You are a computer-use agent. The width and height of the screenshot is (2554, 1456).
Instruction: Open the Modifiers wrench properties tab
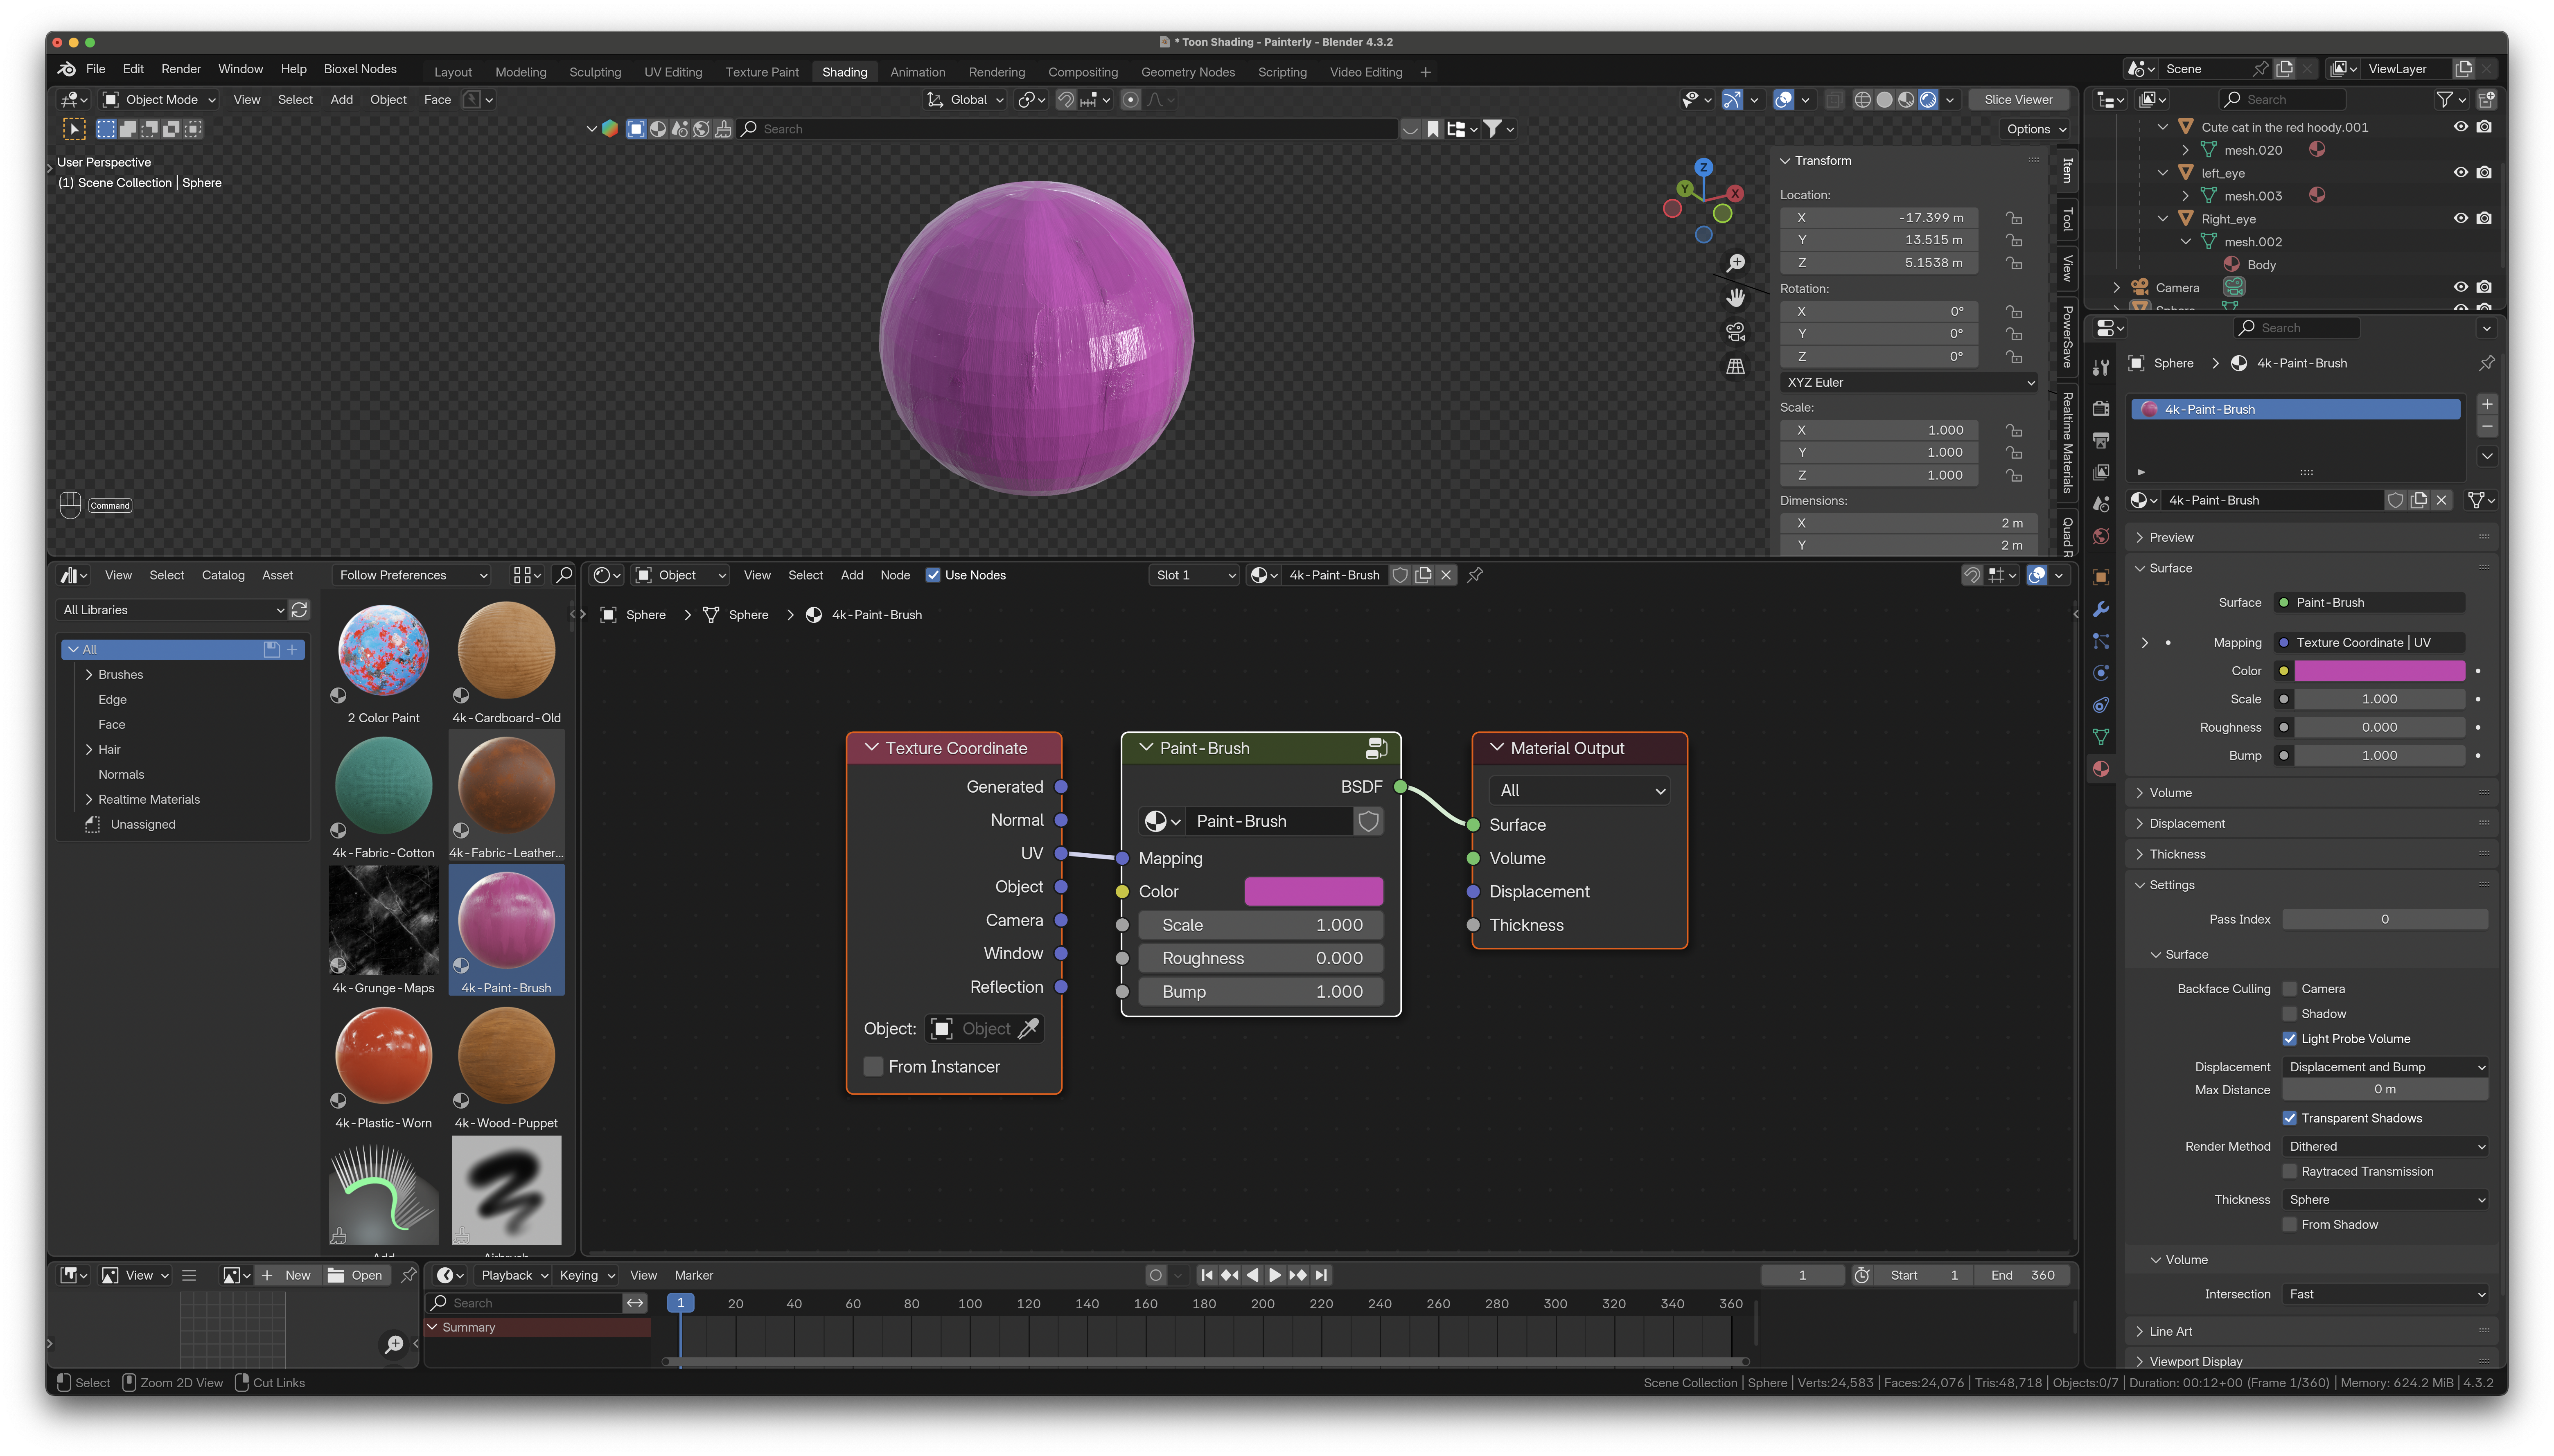point(2101,609)
